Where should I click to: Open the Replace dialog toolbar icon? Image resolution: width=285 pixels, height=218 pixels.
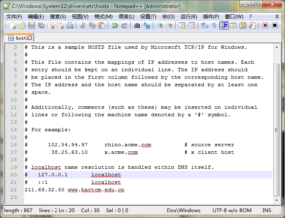(147, 26)
